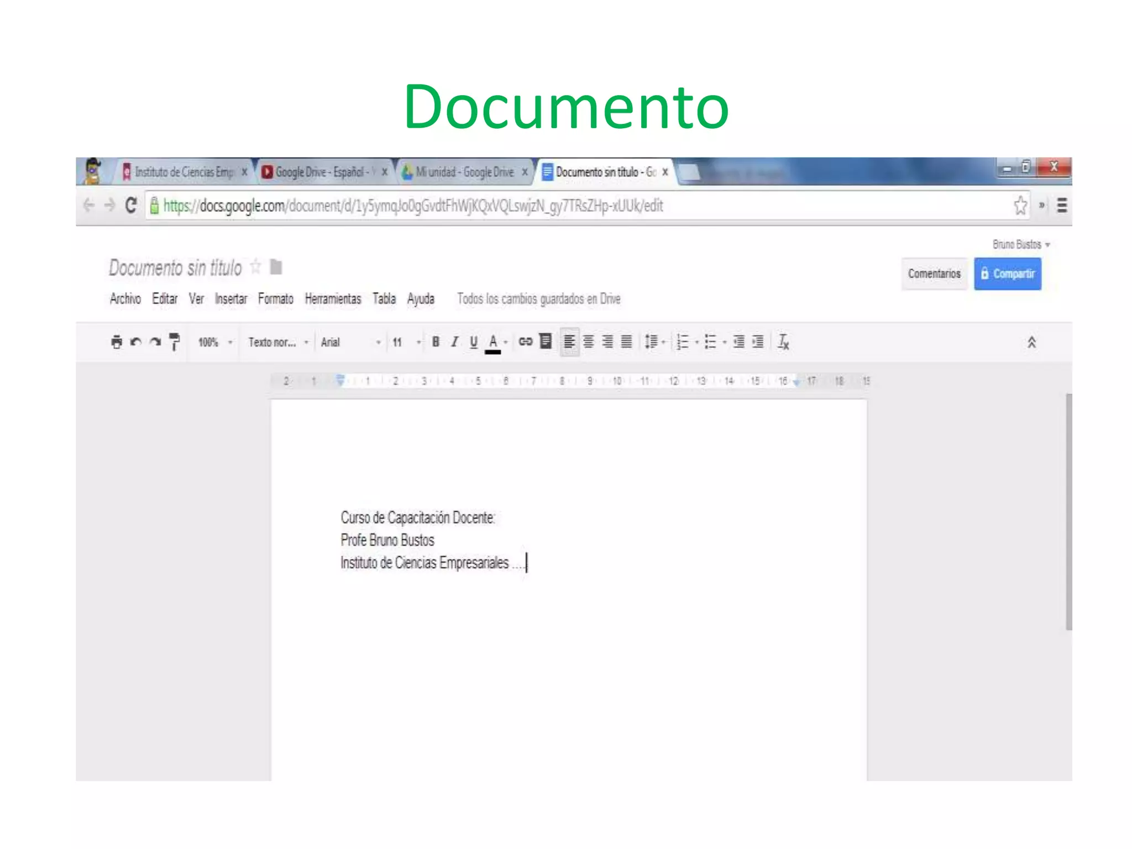
Task: Click the blue Compartir button
Action: click(x=1008, y=274)
